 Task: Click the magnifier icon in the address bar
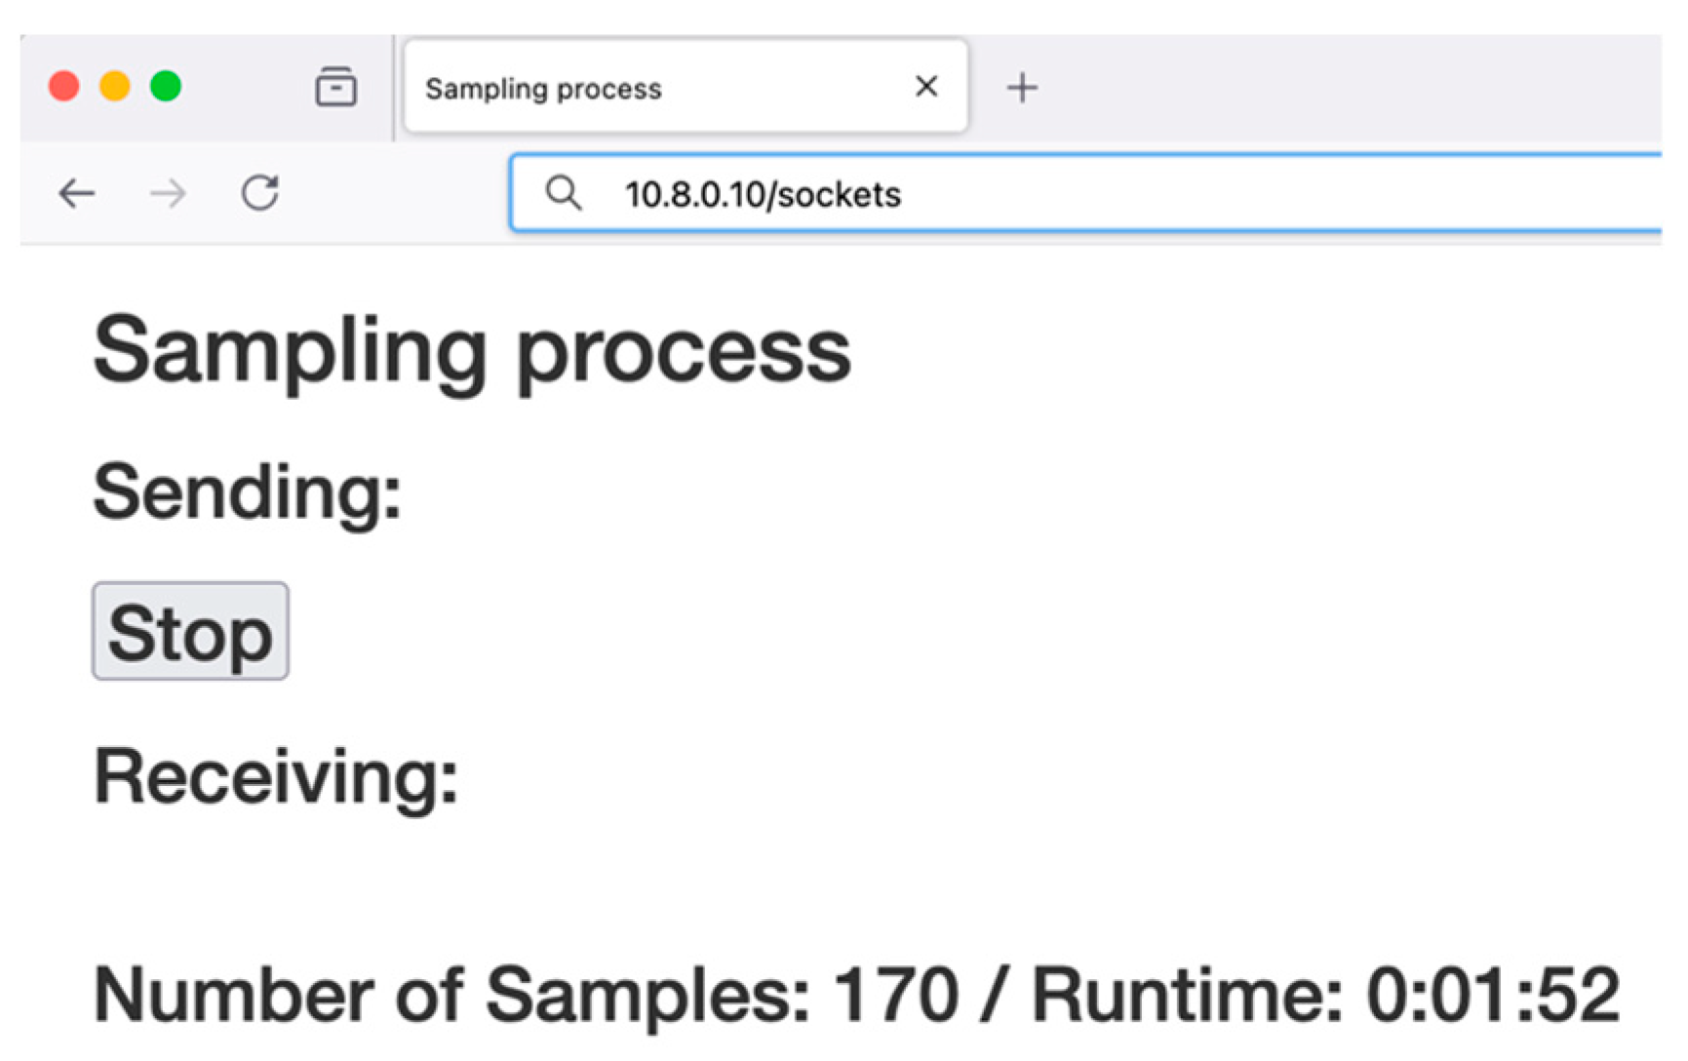tap(564, 193)
